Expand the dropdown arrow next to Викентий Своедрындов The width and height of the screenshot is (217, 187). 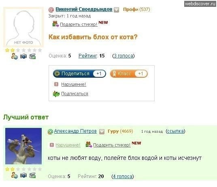(x=116, y=10)
